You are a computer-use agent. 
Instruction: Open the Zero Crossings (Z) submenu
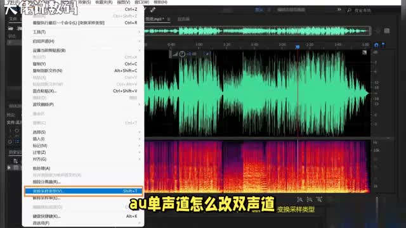click(x=83, y=152)
